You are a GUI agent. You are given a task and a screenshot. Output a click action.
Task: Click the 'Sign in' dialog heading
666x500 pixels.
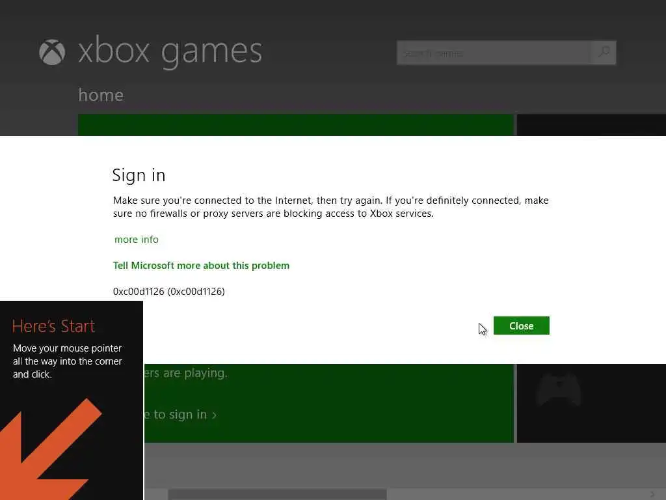click(x=139, y=175)
